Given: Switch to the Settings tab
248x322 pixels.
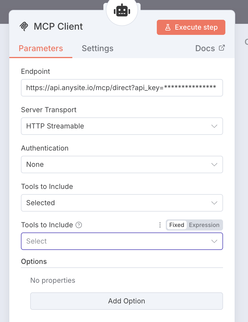Looking at the screenshot, I should [98, 48].
